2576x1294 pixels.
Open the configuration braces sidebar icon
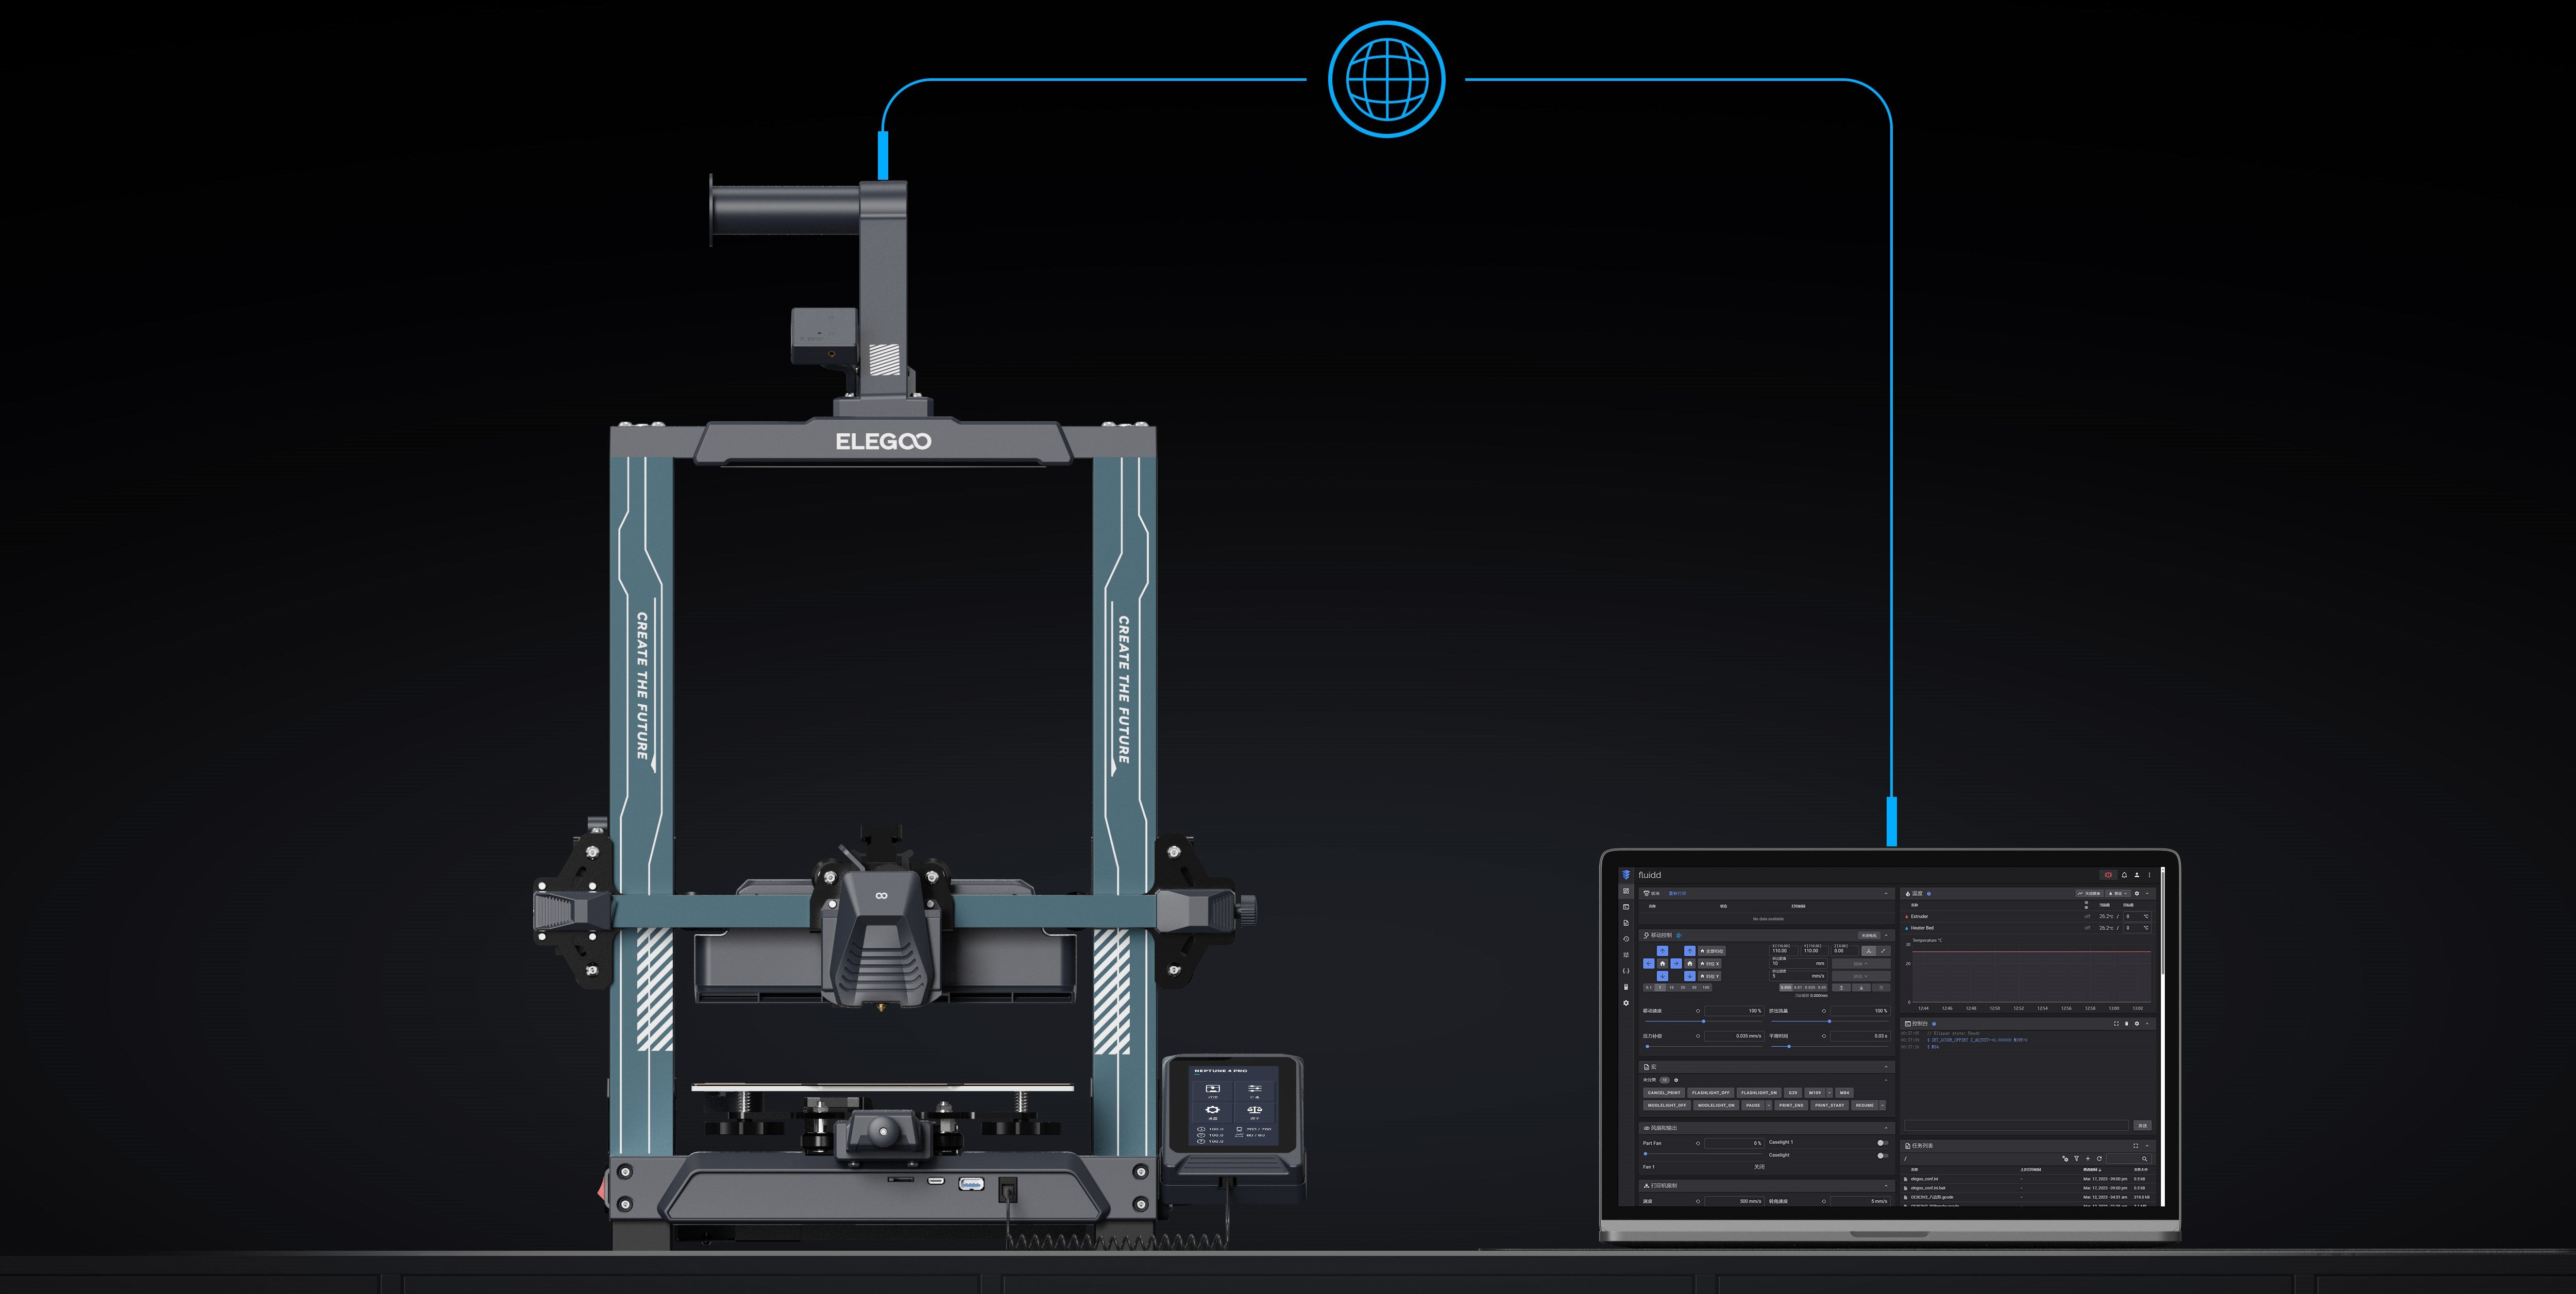tap(1626, 971)
